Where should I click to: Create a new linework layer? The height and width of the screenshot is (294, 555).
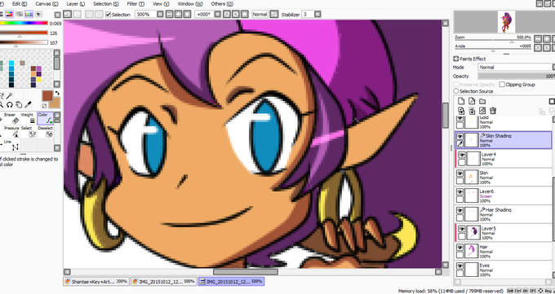click(472, 102)
